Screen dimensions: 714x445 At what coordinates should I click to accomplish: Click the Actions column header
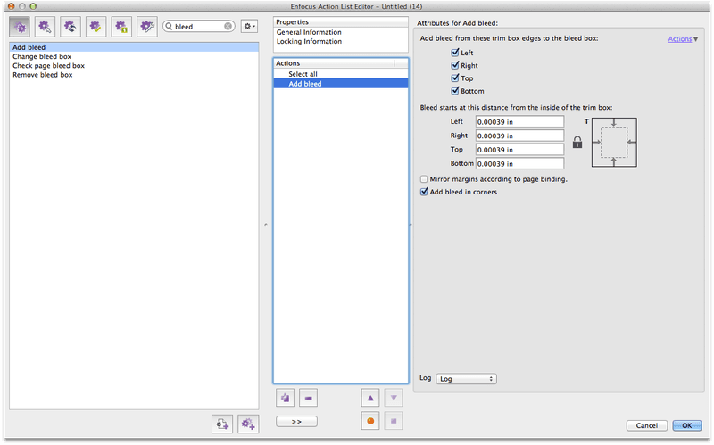(x=334, y=63)
